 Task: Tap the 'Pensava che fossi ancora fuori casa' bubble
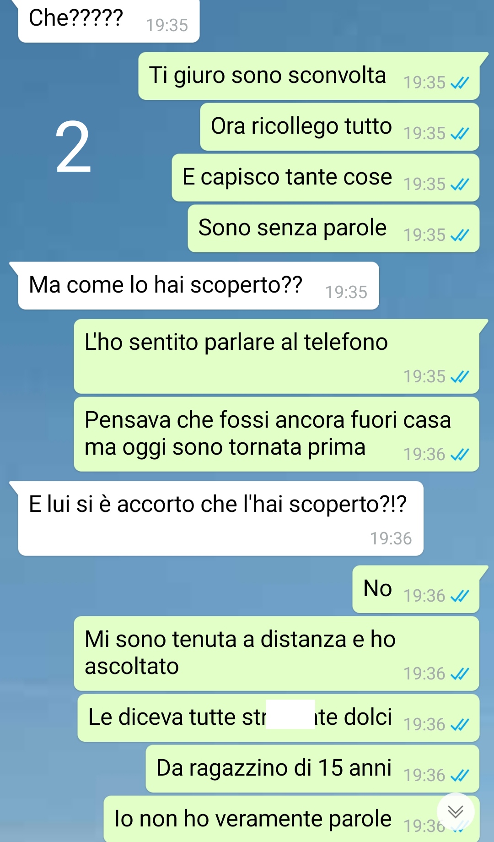[x=277, y=434]
